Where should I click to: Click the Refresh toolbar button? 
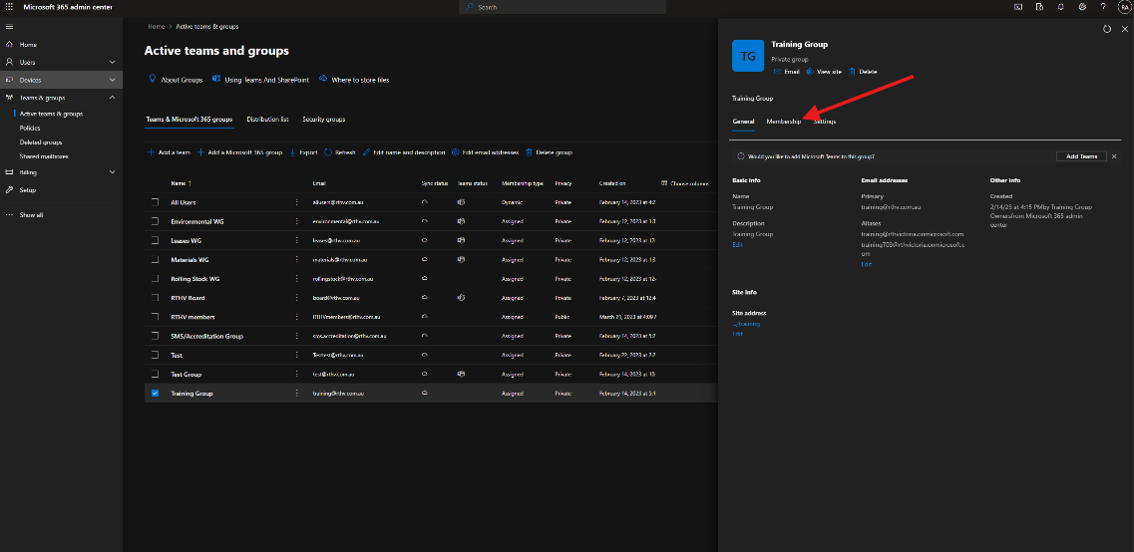coord(340,152)
